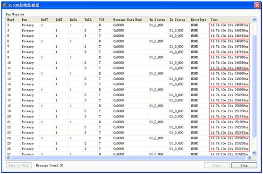Click the ErrorType column header
This screenshot has height=174, width=263.
[x=199, y=20]
